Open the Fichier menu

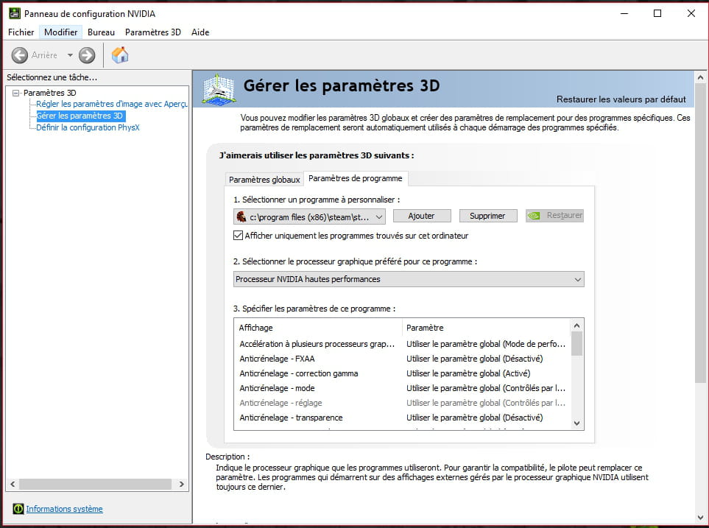[x=21, y=32]
